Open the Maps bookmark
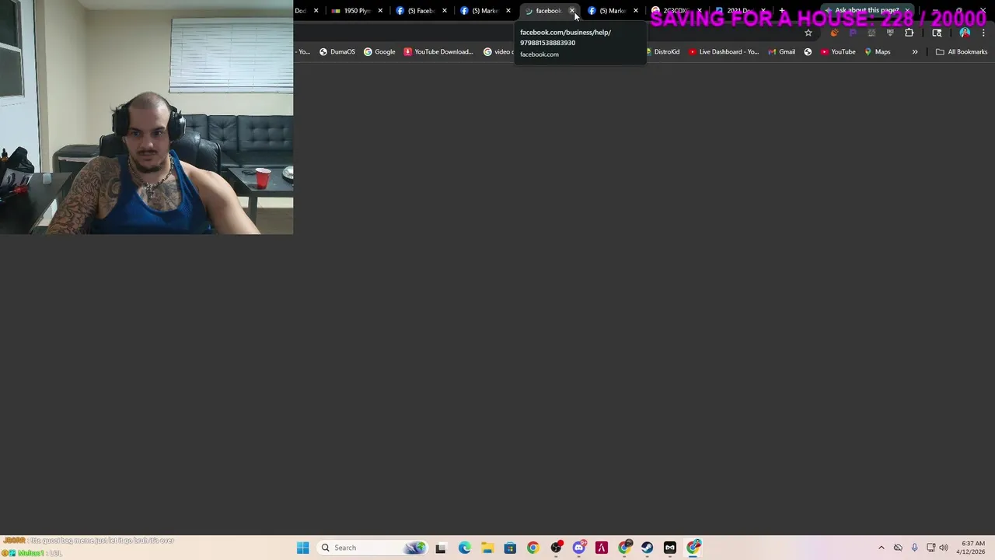 coord(878,52)
